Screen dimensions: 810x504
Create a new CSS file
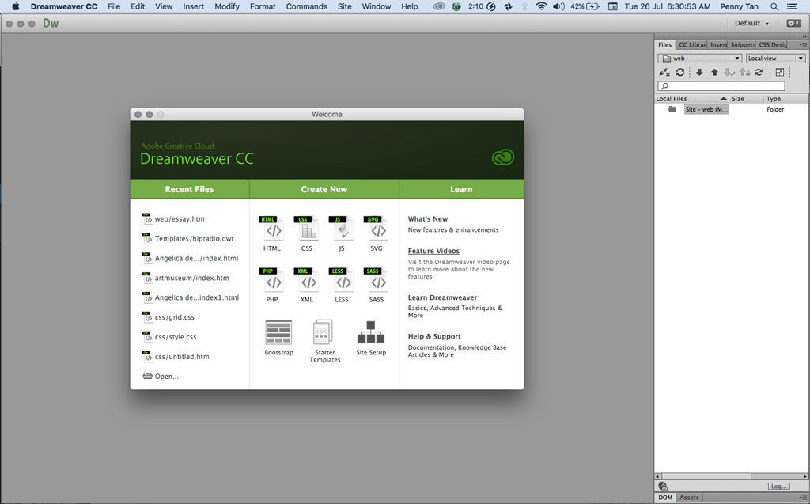(308, 233)
